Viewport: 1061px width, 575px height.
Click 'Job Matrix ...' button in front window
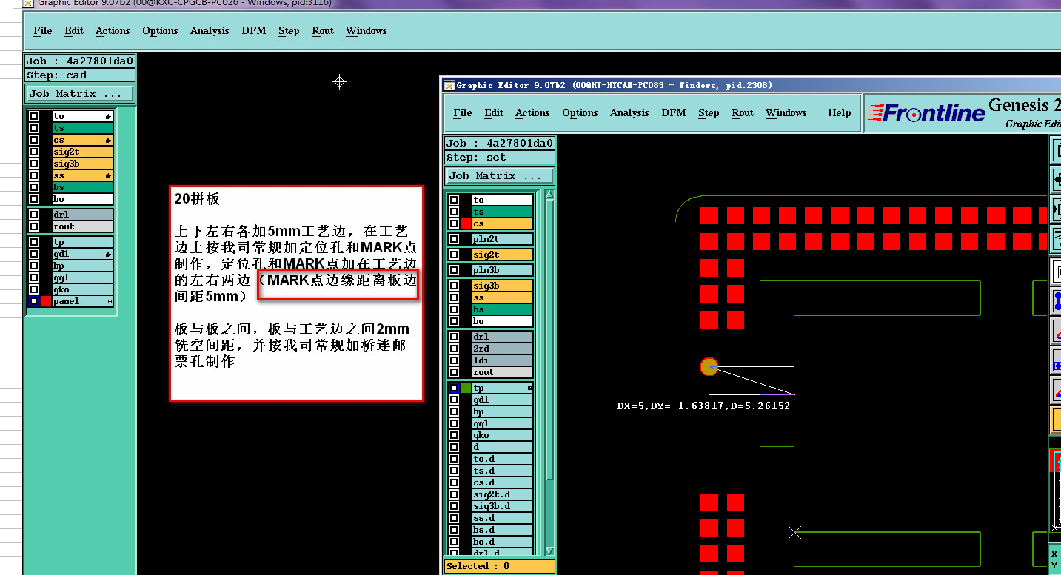500,176
